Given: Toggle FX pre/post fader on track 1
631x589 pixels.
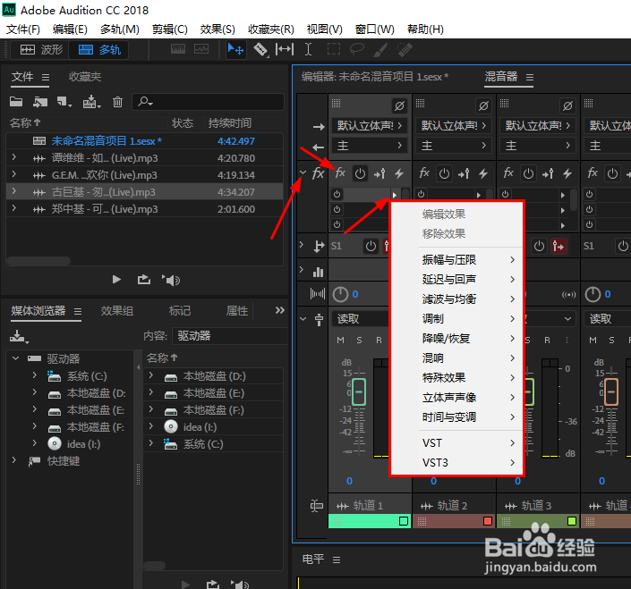Looking at the screenshot, I should (379, 173).
